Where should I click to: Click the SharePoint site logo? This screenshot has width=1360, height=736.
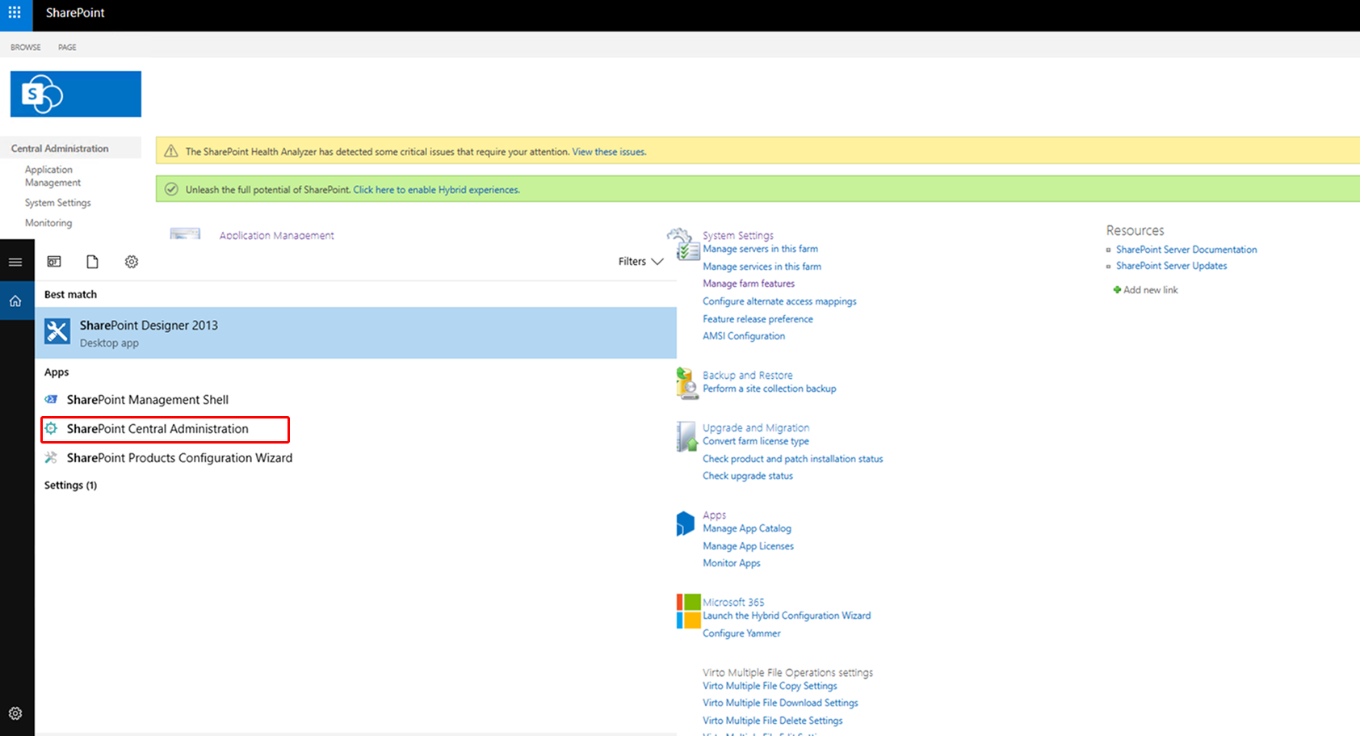tap(74, 94)
